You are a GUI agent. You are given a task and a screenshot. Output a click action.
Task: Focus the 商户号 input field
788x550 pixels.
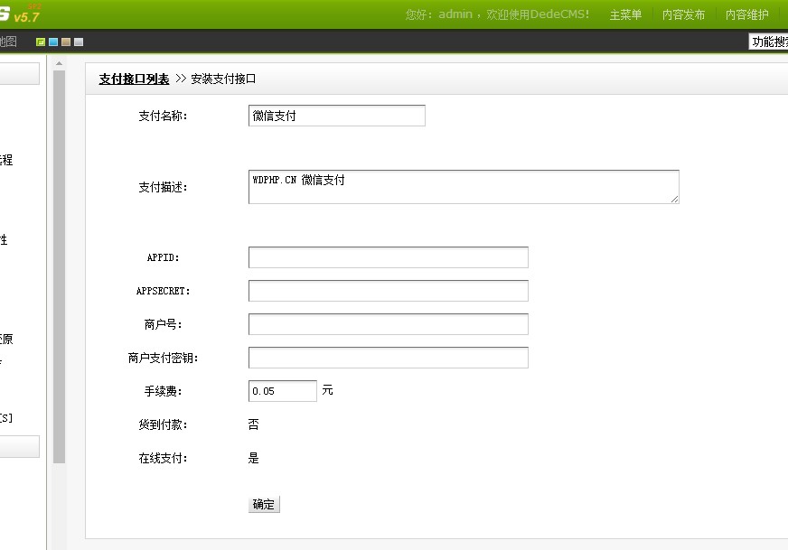388,324
